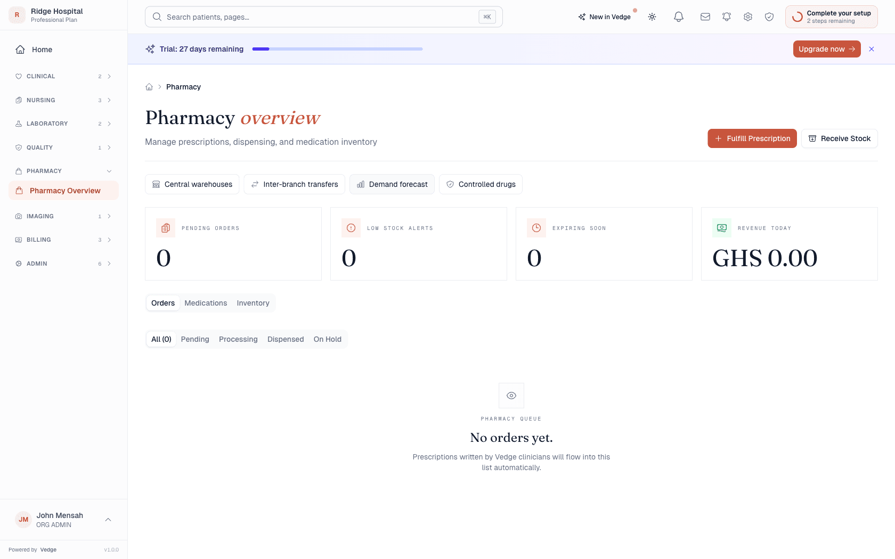
Task: Switch to the Orders tab
Action: tap(163, 303)
